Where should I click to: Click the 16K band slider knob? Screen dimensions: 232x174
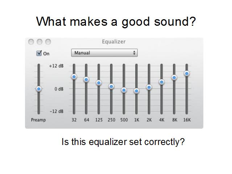click(x=187, y=73)
